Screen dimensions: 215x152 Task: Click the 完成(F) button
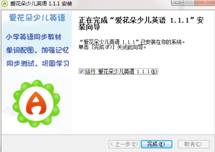(157, 144)
